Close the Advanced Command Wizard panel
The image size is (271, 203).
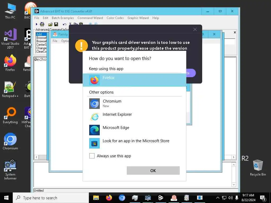tap(235, 32)
